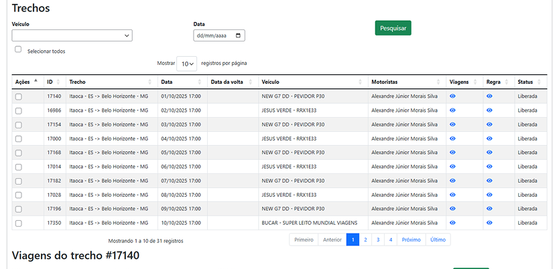Viewport: 559px width, 269px height.
Task: Click Viagens eye icon for trecho 17140
Action: [x=452, y=96]
